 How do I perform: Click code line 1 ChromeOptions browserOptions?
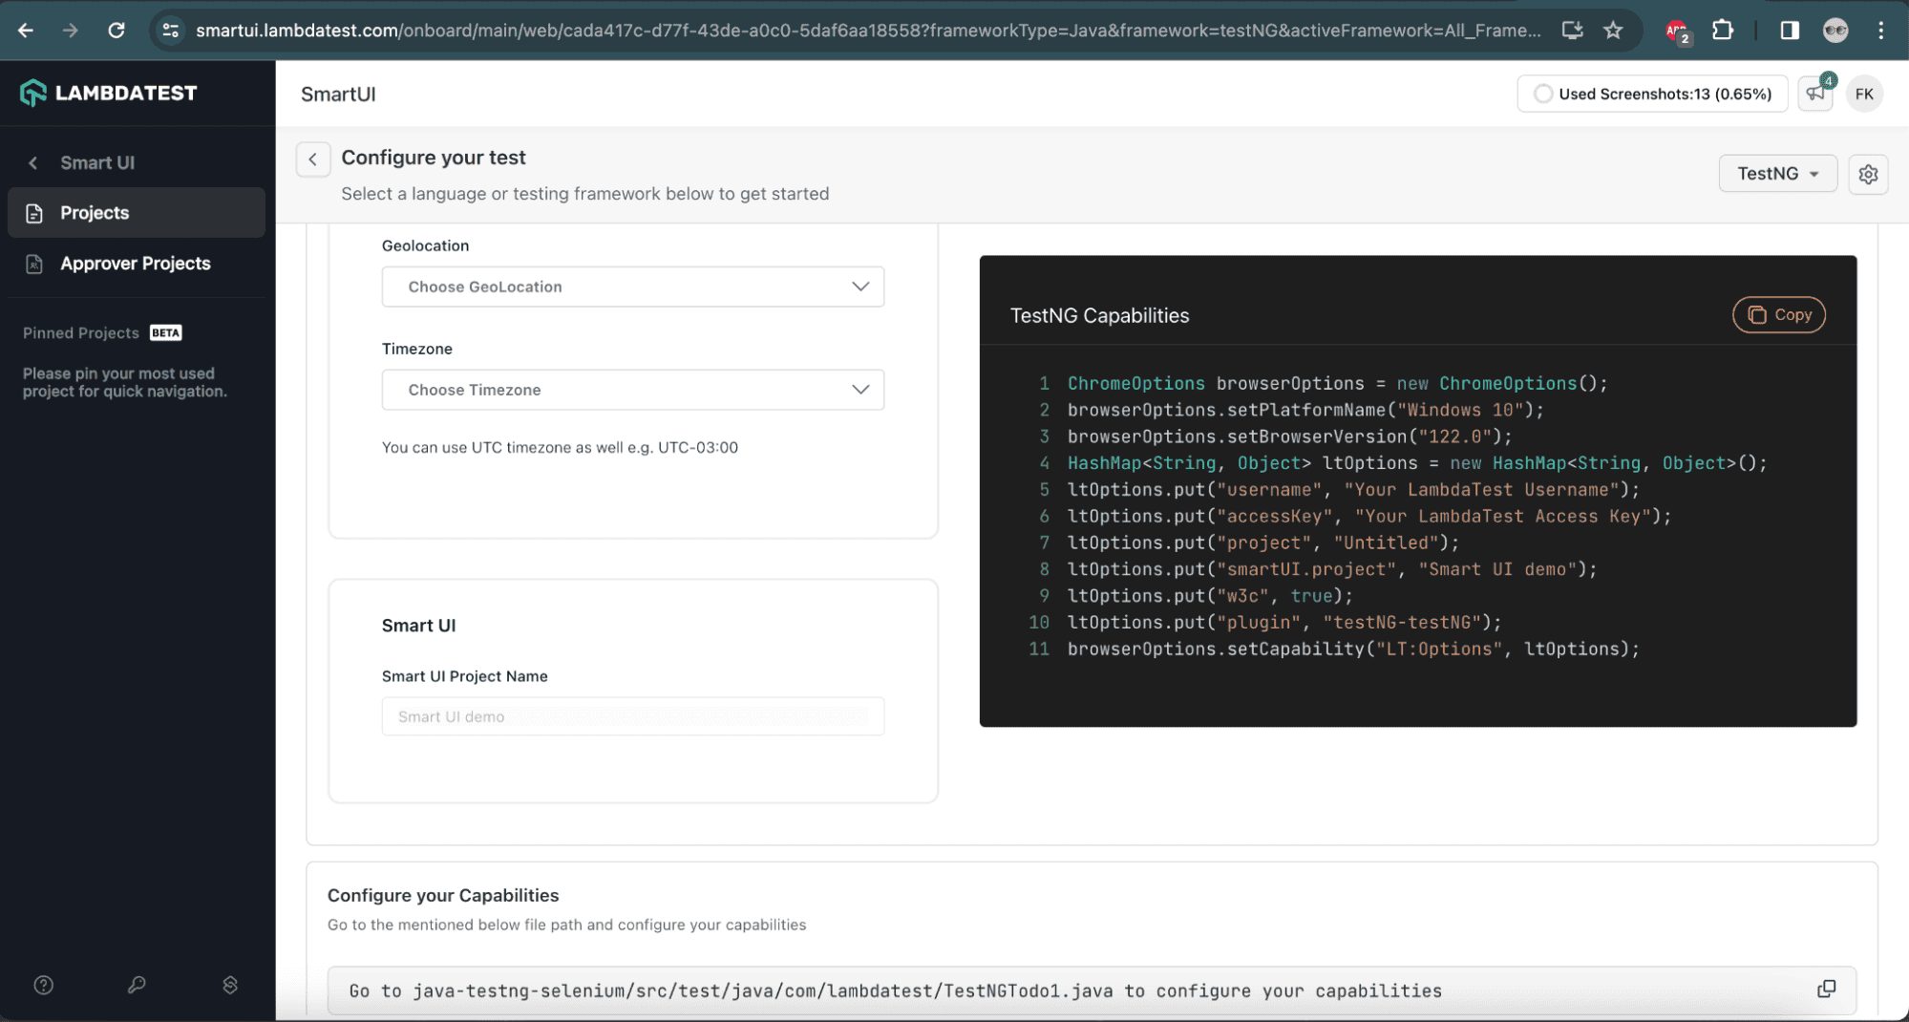[1337, 383]
